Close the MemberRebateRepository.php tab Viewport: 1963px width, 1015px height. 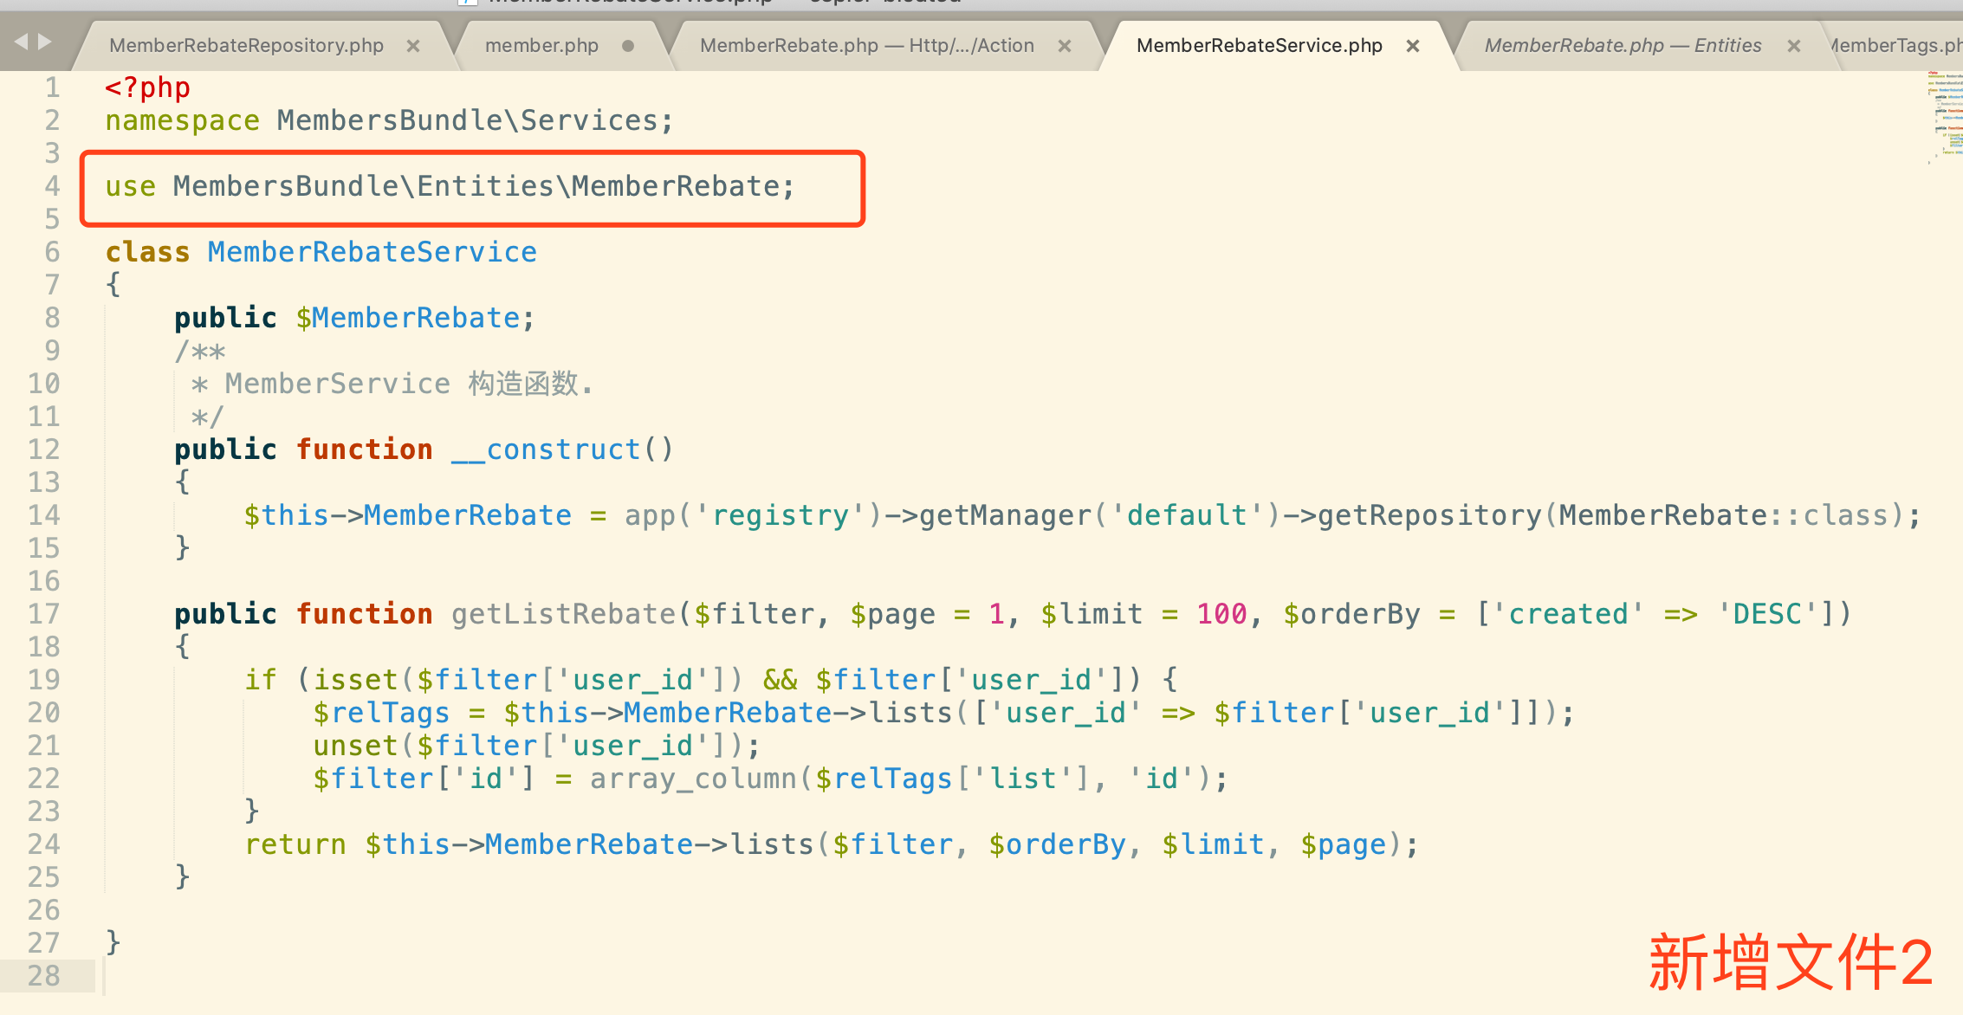pos(413,46)
